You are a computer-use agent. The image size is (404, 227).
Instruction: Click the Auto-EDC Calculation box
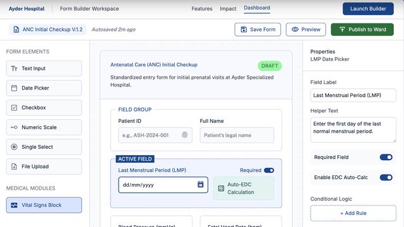pyautogui.click(x=244, y=189)
